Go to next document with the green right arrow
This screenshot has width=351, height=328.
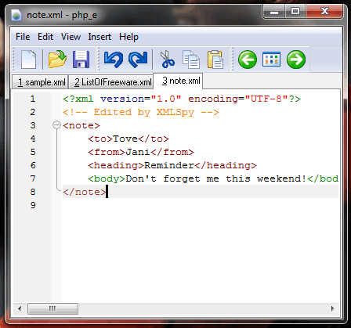[x=296, y=59]
